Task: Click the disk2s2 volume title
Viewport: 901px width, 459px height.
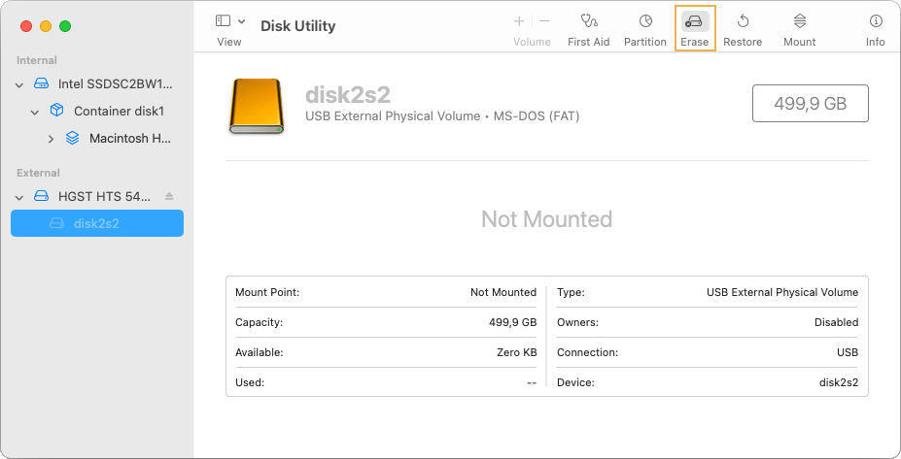Action: tap(348, 95)
